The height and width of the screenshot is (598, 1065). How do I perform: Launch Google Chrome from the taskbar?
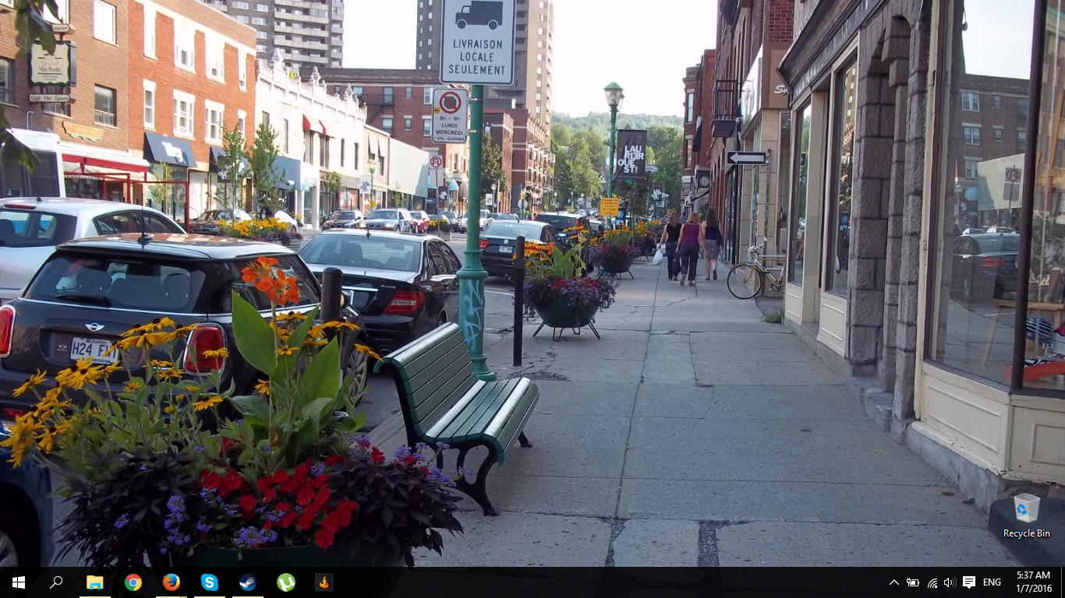click(x=133, y=582)
